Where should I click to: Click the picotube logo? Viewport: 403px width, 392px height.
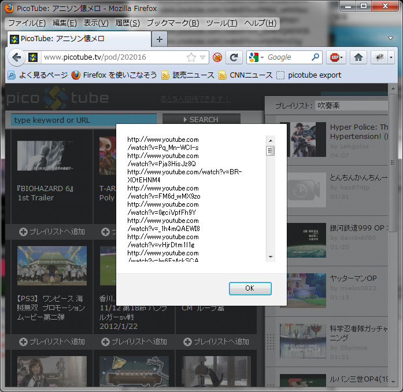57,98
